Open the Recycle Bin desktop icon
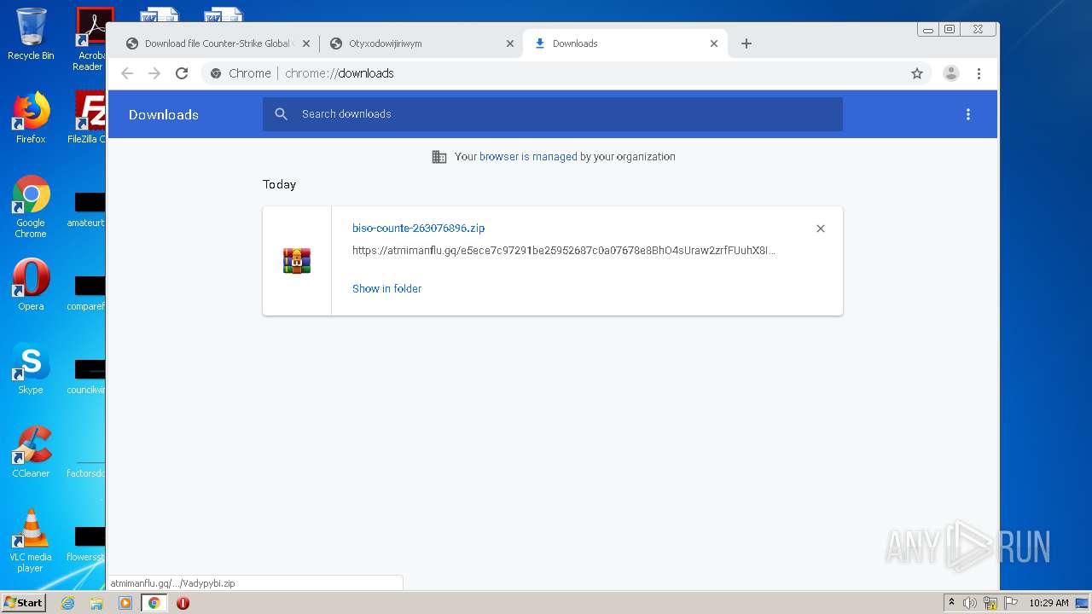 click(31, 34)
